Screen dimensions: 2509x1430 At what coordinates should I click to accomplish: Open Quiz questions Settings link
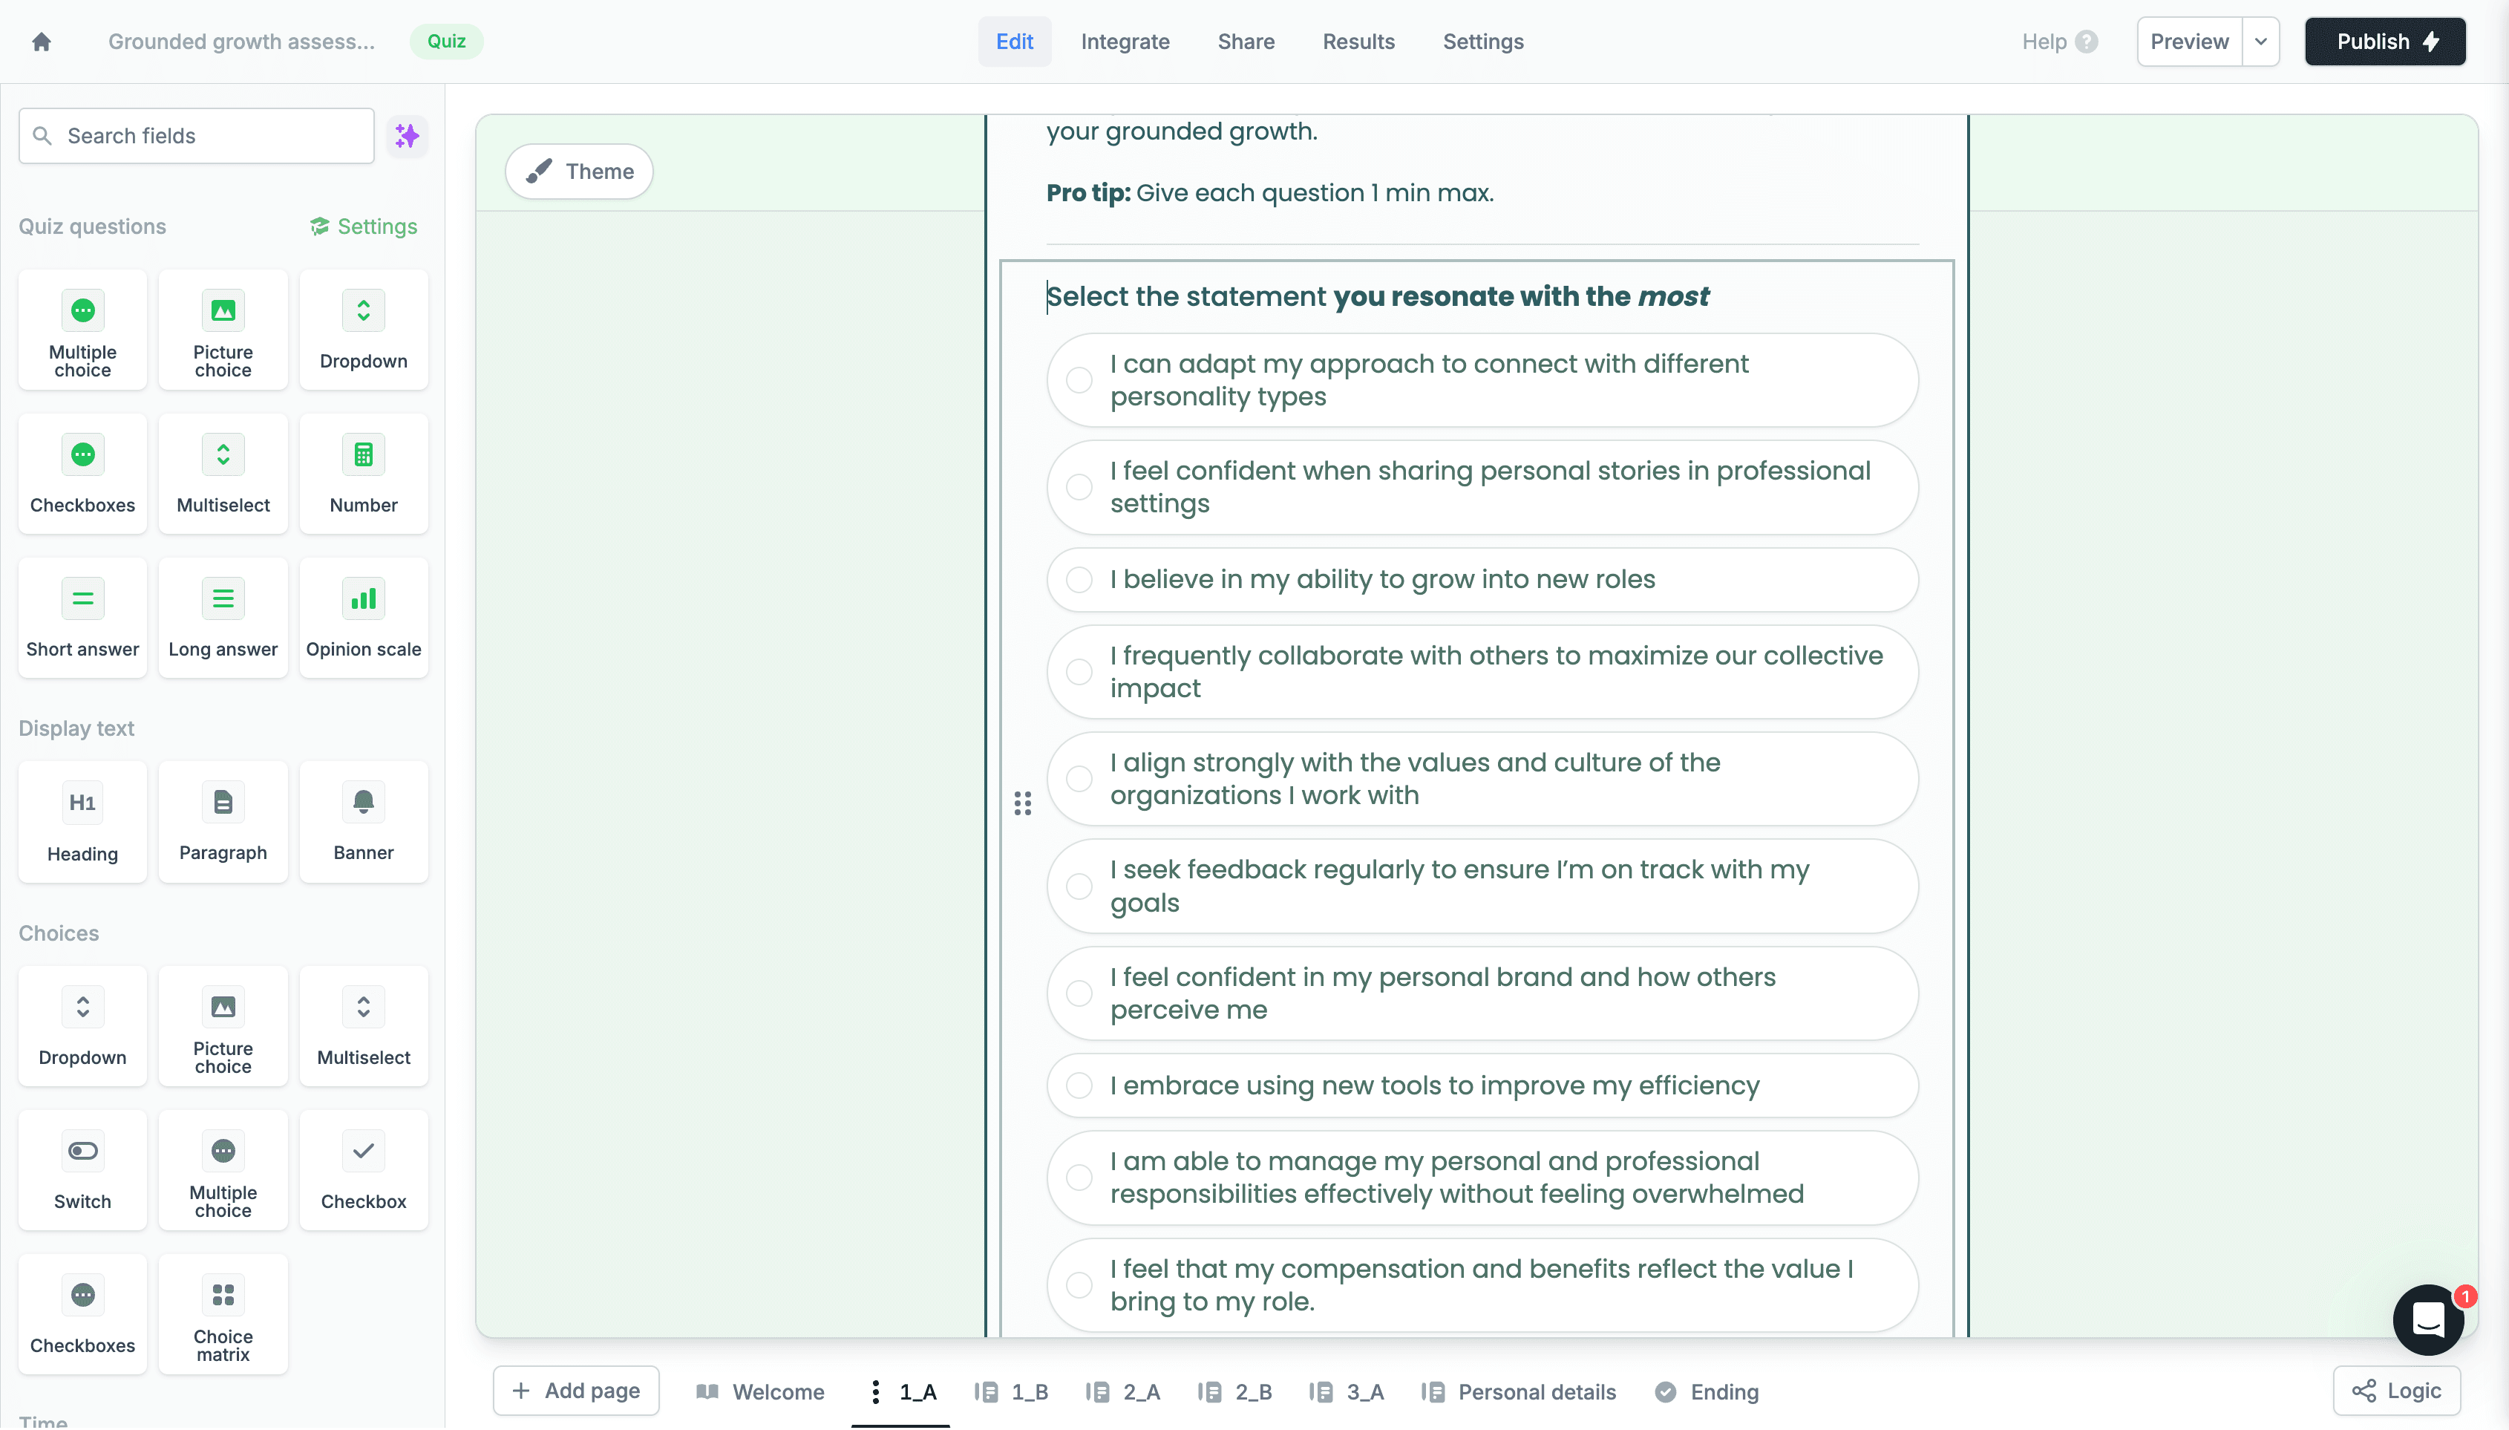364,226
